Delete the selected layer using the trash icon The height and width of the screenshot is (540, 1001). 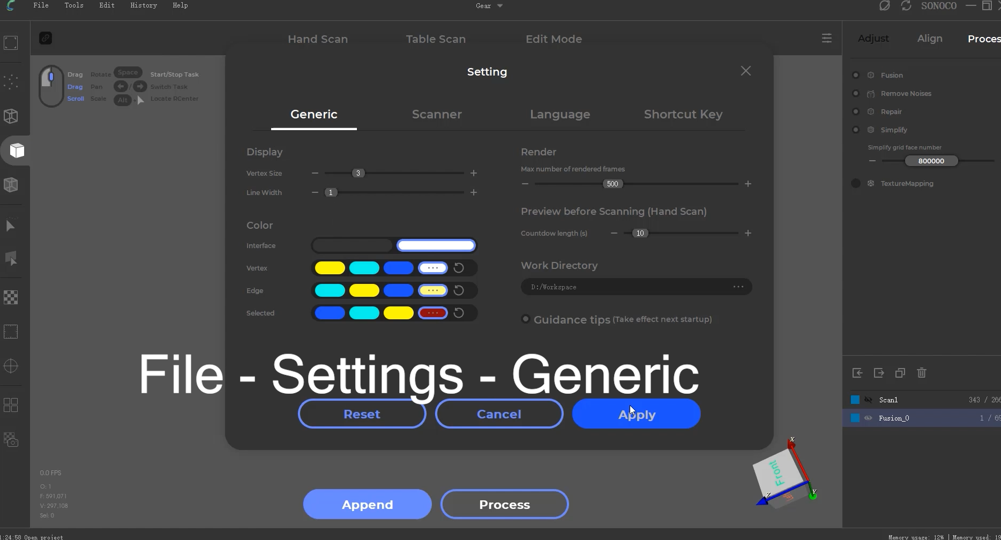[x=922, y=372]
